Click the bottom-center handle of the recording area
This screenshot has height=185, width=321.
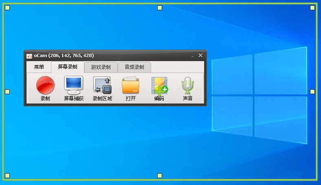coord(160,176)
